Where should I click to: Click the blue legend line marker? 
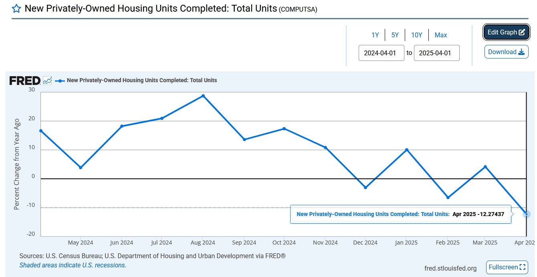click(x=60, y=81)
